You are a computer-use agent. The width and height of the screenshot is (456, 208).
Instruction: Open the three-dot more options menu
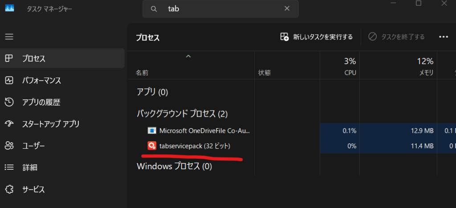point(443,37)
